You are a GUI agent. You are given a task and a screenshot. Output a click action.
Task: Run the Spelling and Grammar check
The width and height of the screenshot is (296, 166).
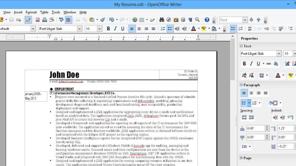click(61, 20)
